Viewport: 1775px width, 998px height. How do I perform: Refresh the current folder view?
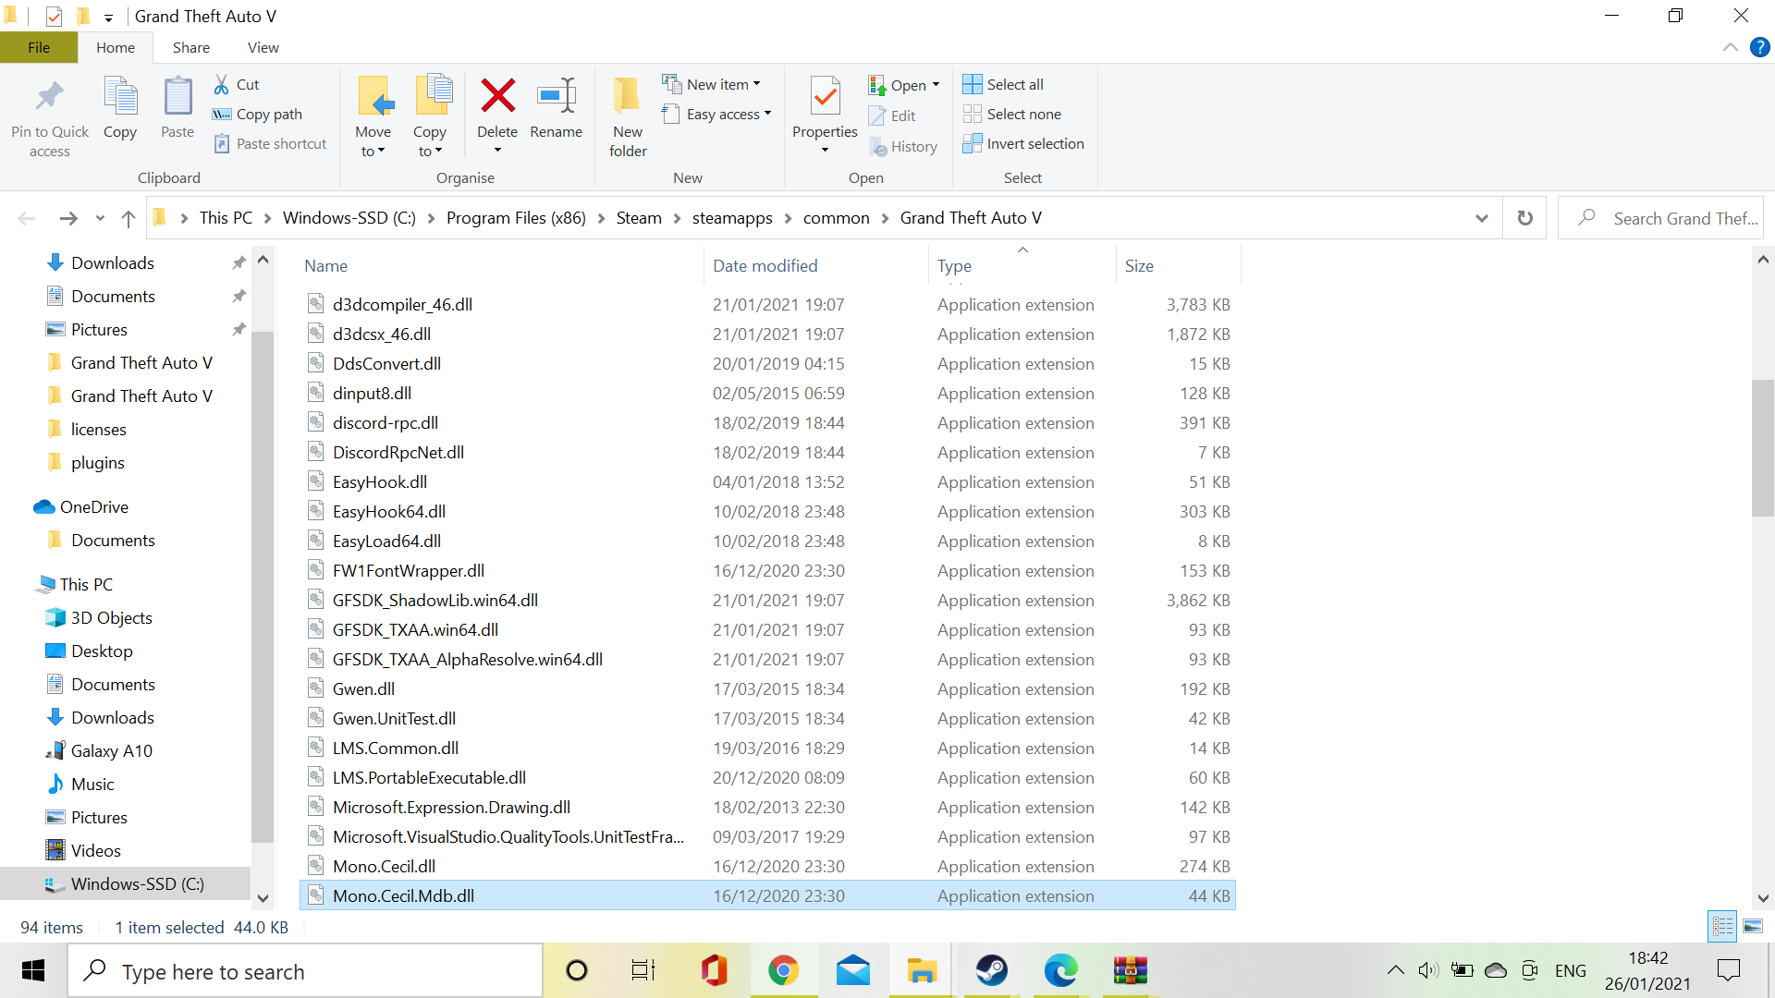1524,218
